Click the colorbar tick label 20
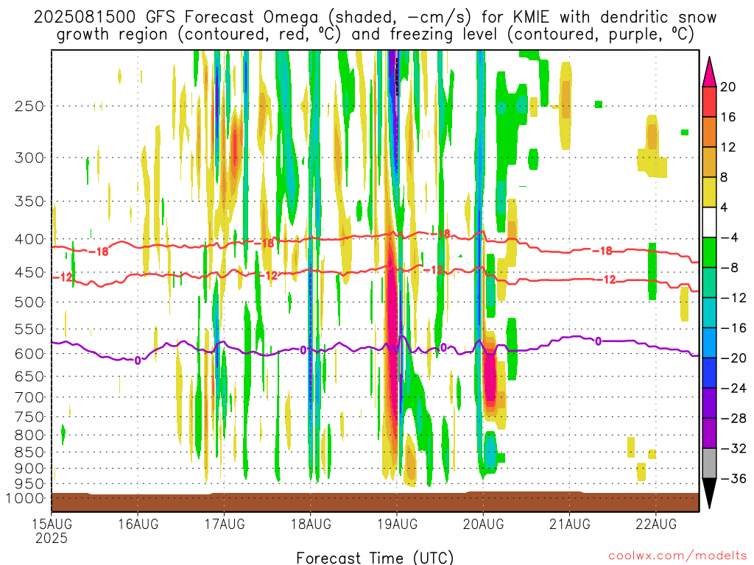The height and width of the screenshot is (565, 754). [x=728, y=87]
